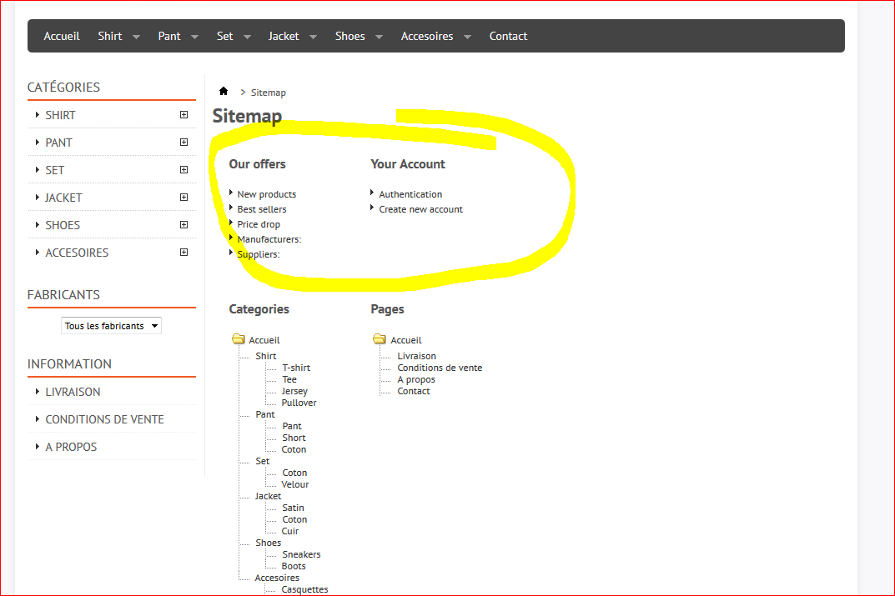895x596 pixels.
Task: Open CONDITIONS DE VENTE sidebar link
Action: point(104,419)
